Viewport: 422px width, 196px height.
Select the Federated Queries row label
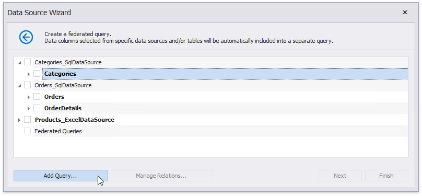tap(58, 131)
